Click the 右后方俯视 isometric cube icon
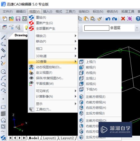140x141 pixels. tap(81, 108)
